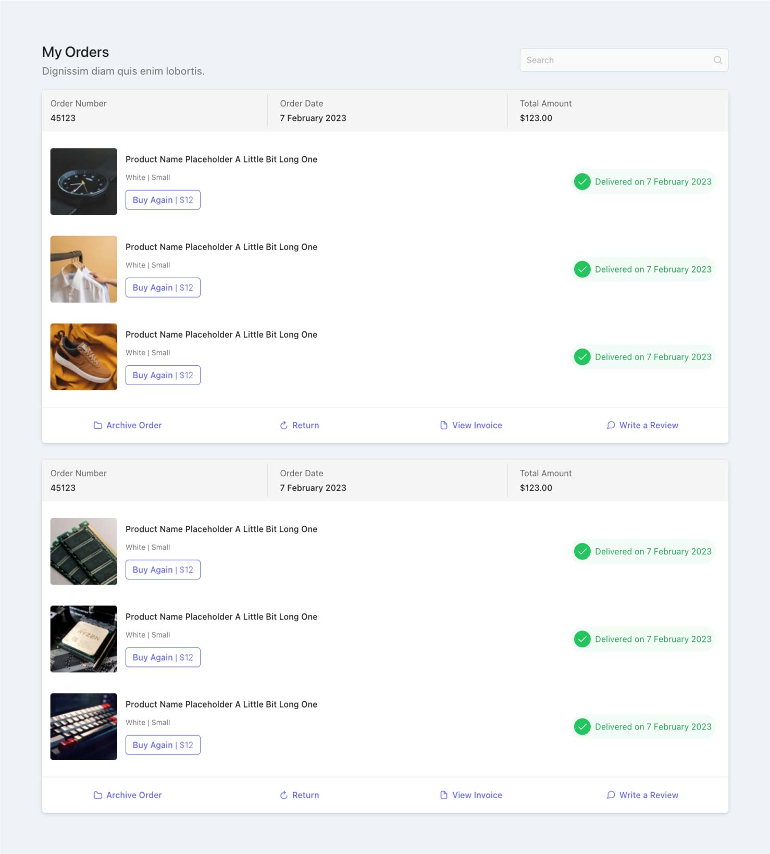Open the RAM module product thumbnail

click(x=84, y=551)
